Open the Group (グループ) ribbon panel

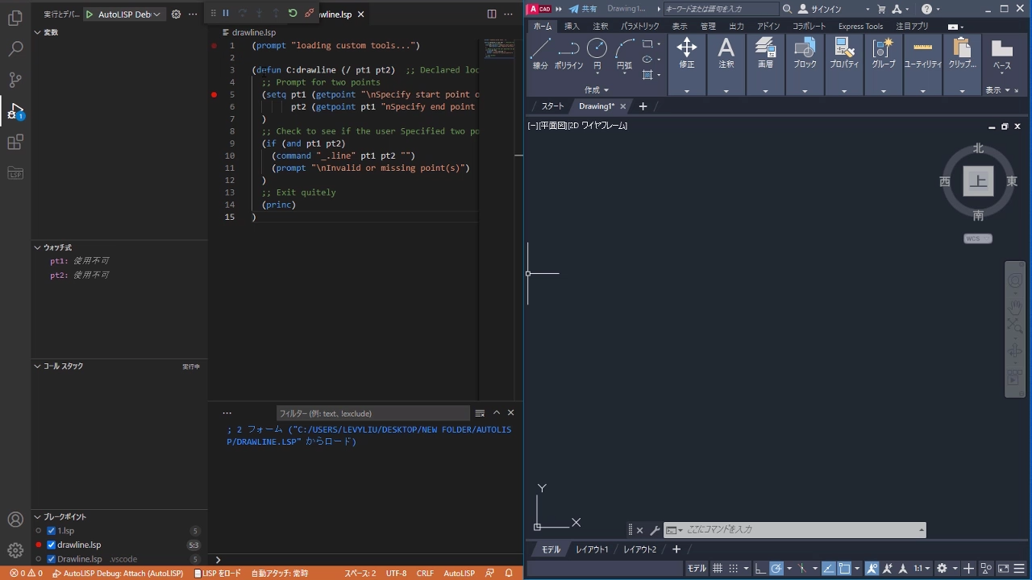[884, 64]
